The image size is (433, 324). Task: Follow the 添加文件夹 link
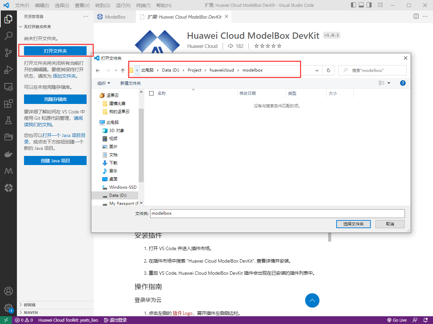tap(64, 76)
